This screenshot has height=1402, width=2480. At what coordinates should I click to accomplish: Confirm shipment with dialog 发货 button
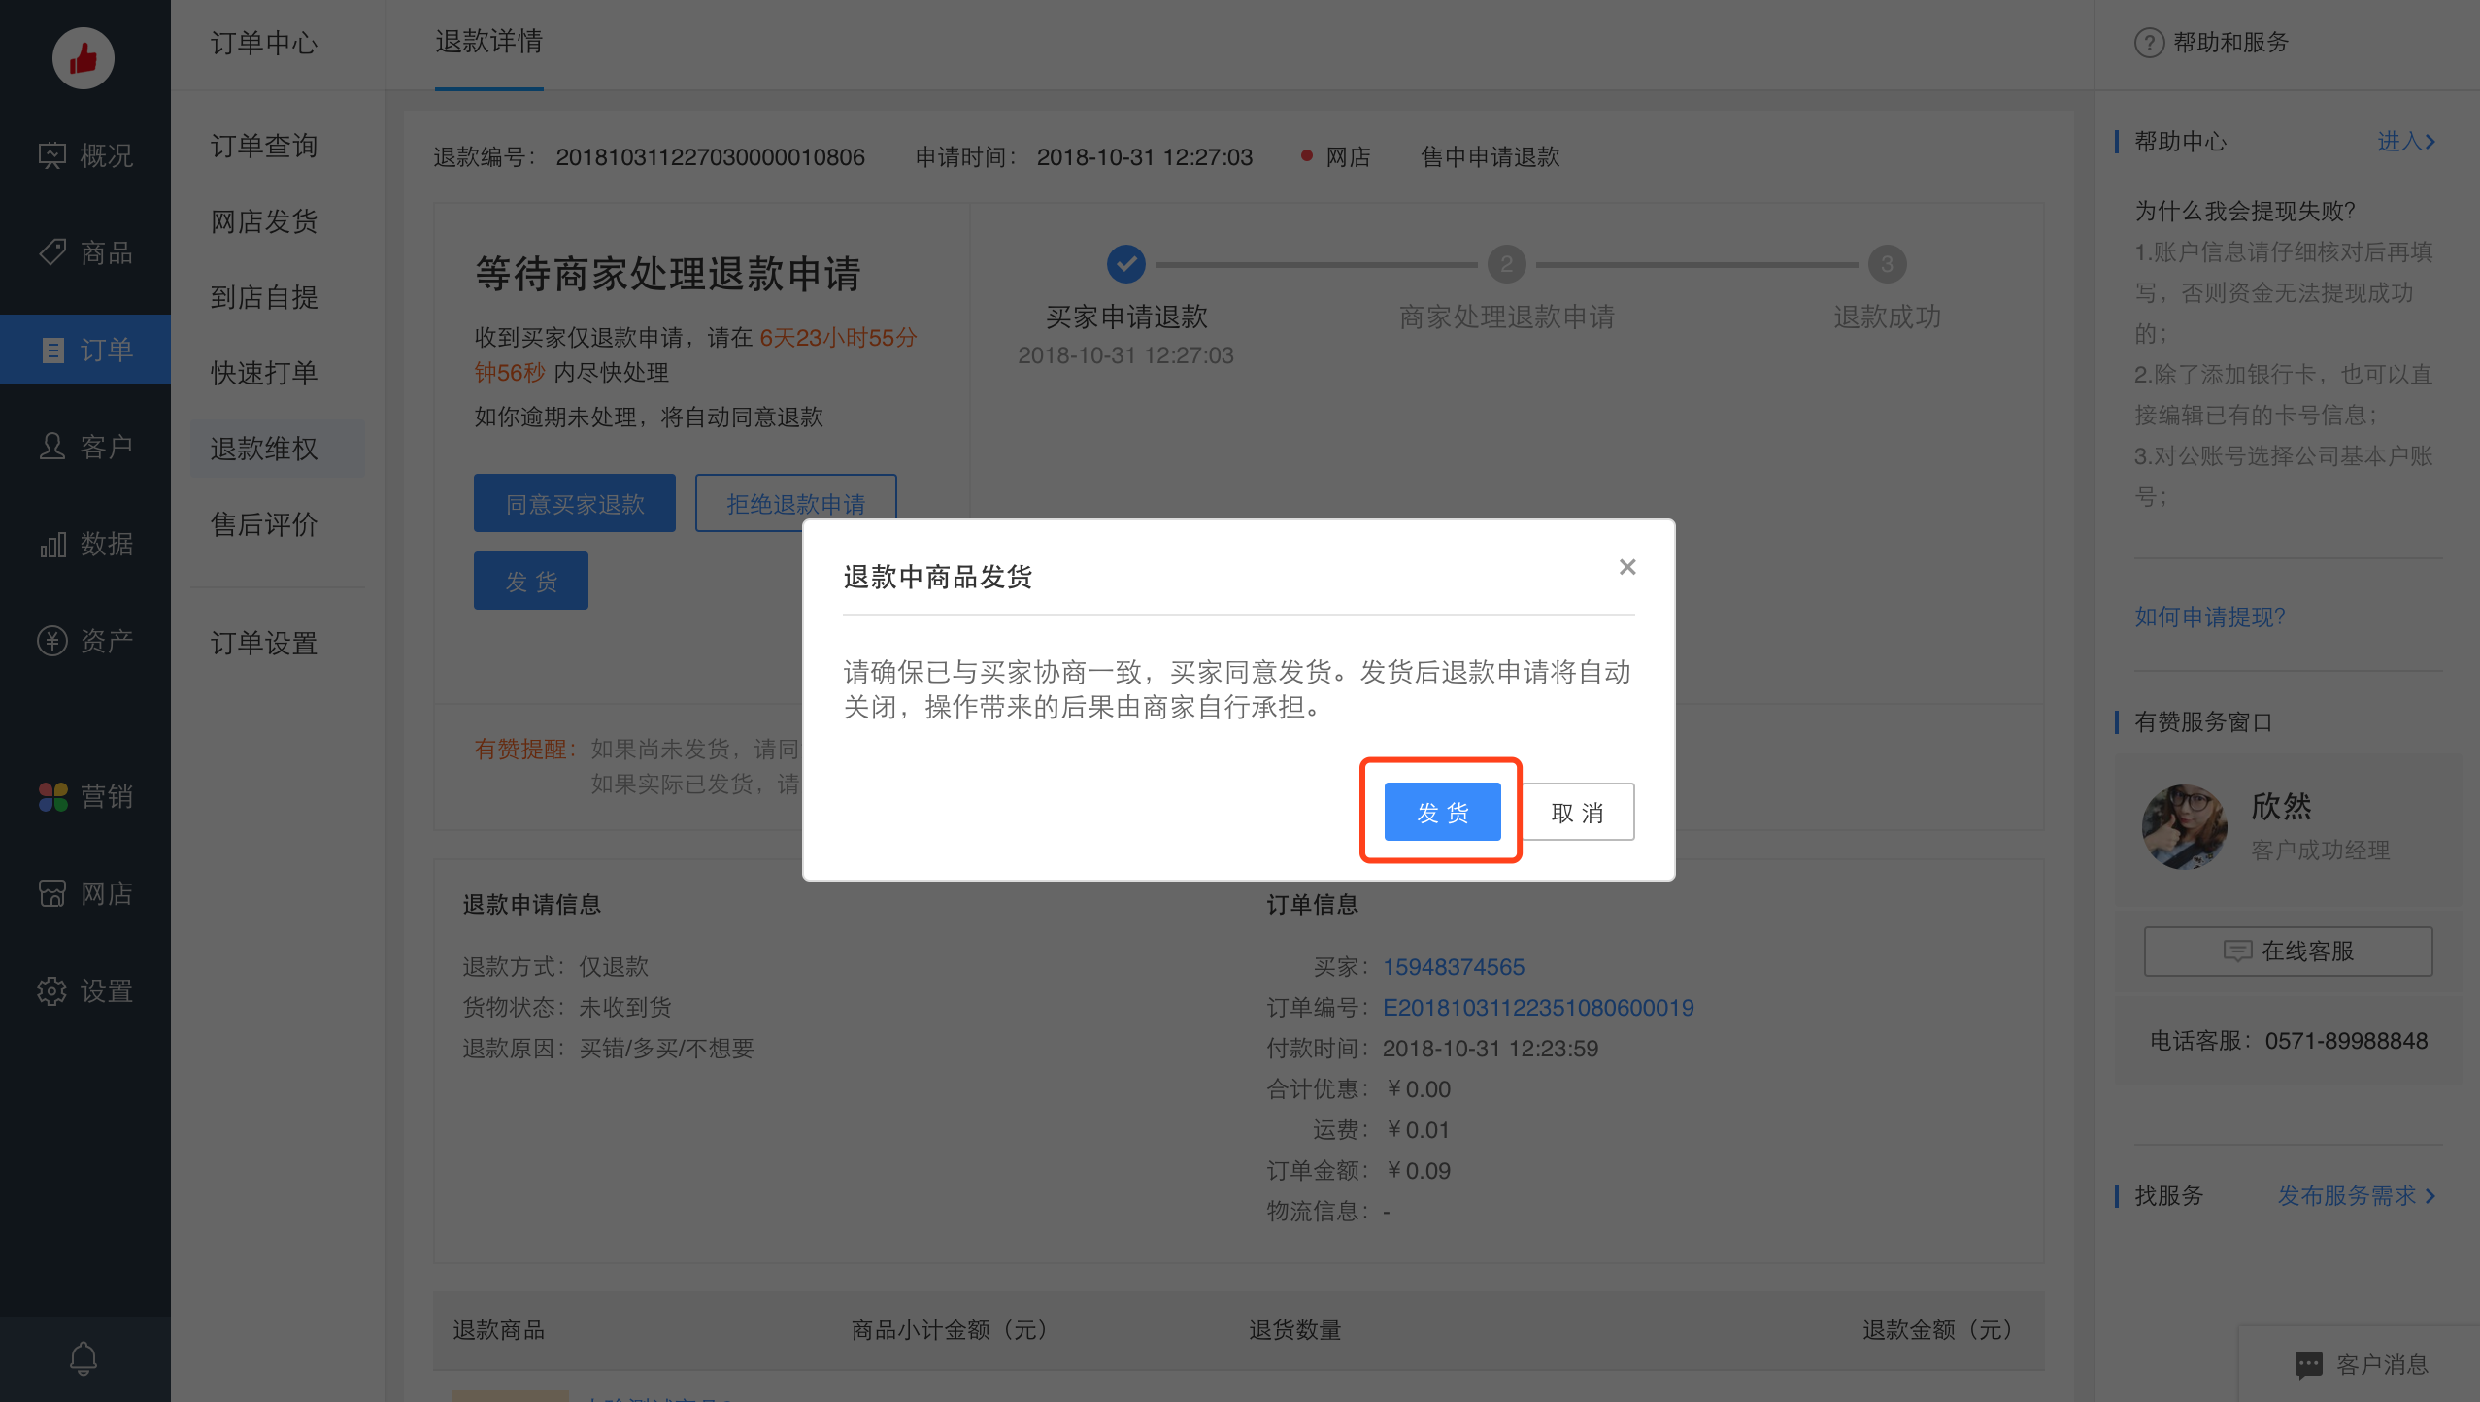pyautogui.click(x=1442, y=812)
